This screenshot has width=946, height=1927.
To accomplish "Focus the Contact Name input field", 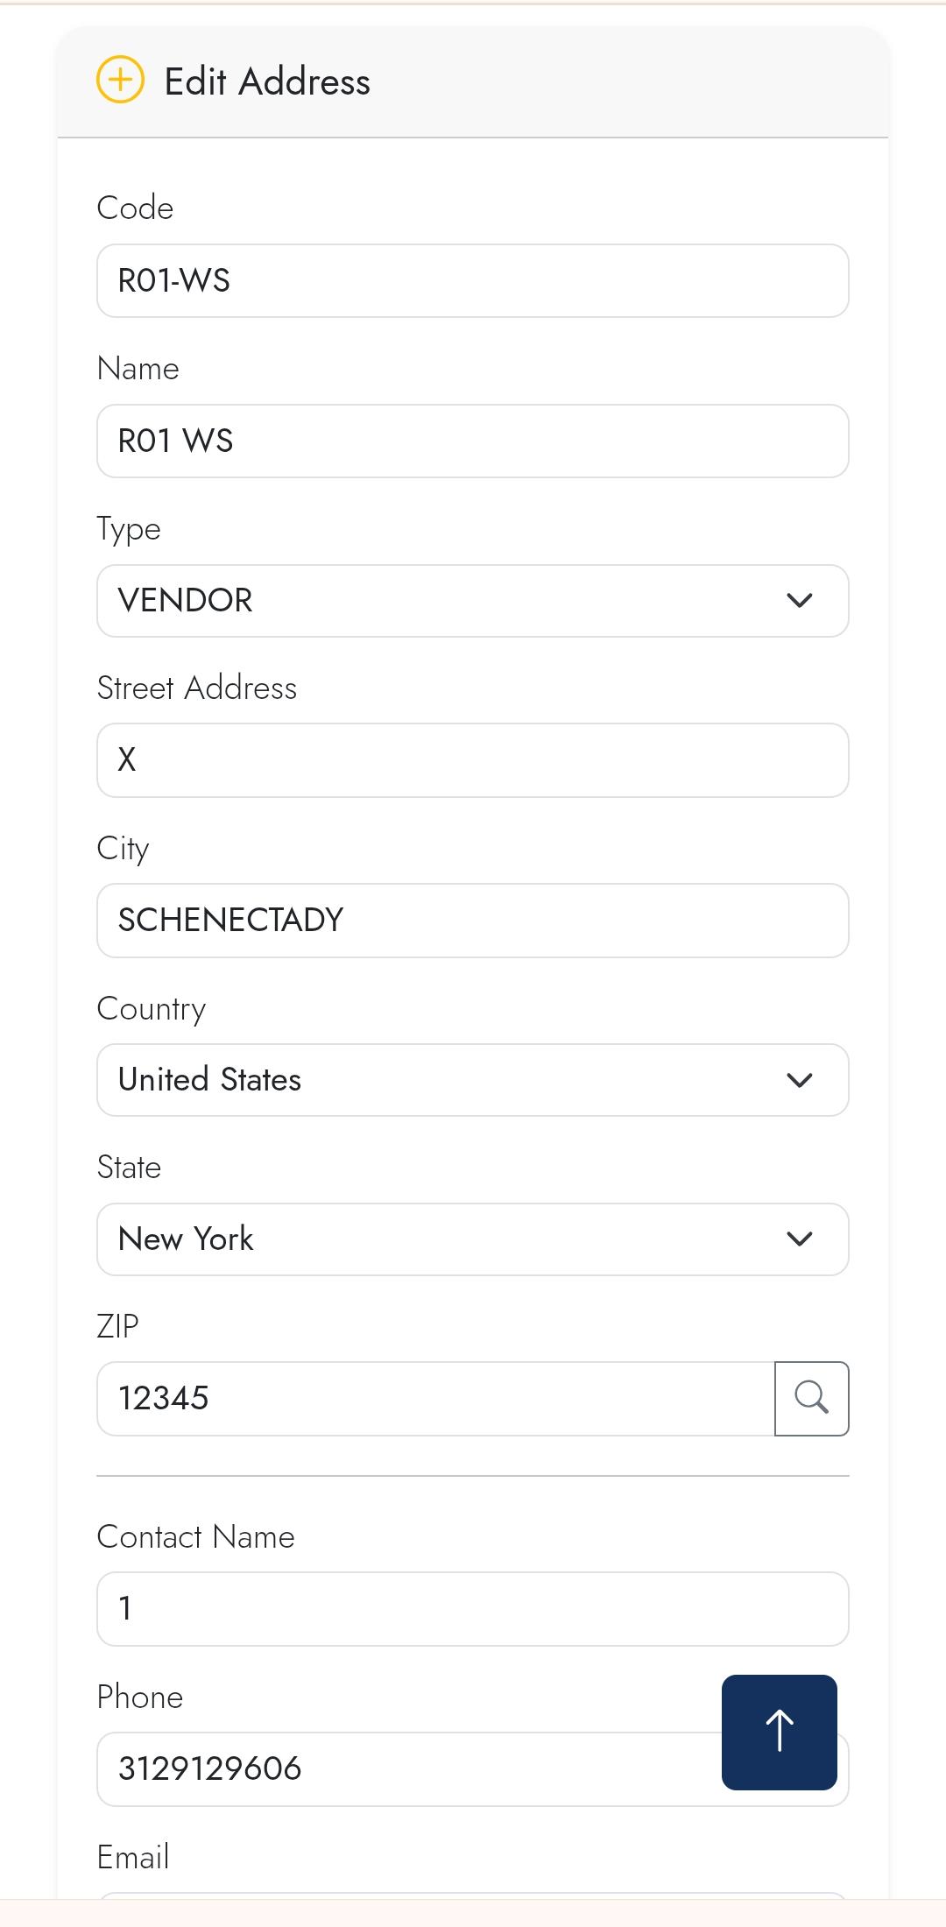I will [x=473, y=1608].
